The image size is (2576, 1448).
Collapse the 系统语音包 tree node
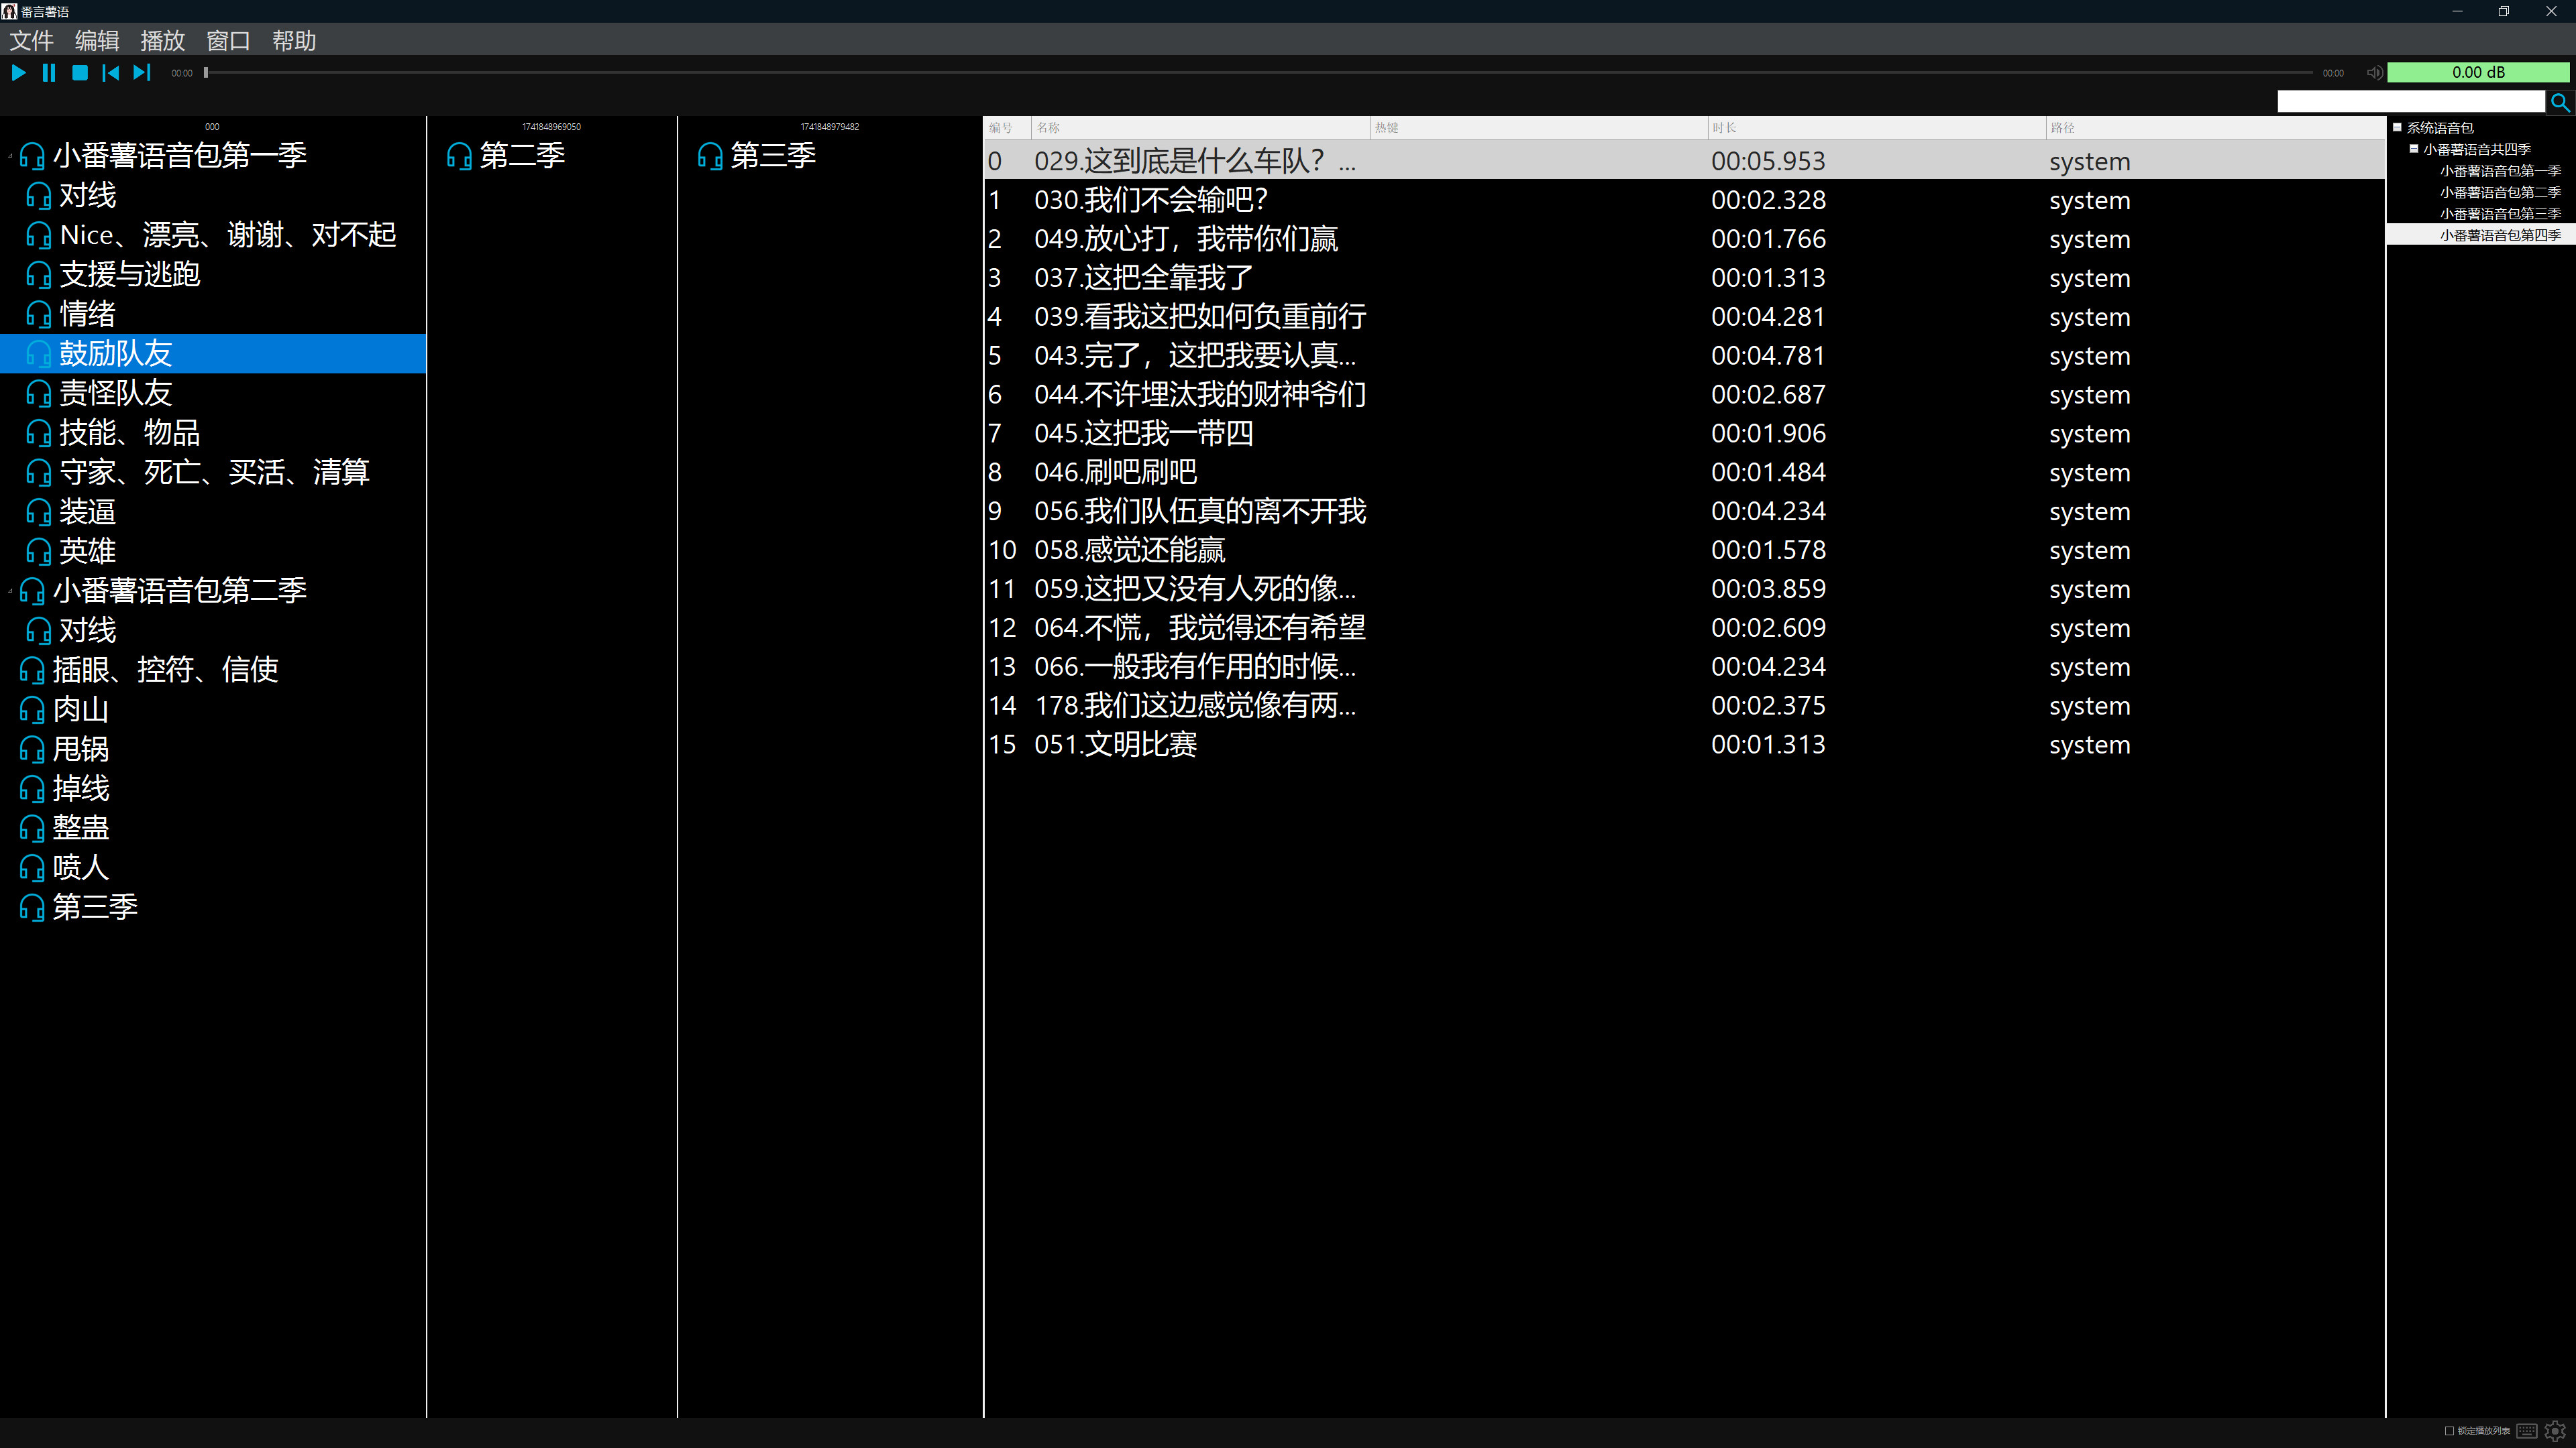point(2397,128)
